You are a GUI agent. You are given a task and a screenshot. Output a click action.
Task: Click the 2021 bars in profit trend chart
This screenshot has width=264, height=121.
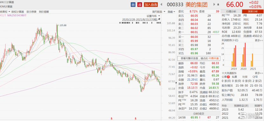pyautogui.click(x=252, y=60)
